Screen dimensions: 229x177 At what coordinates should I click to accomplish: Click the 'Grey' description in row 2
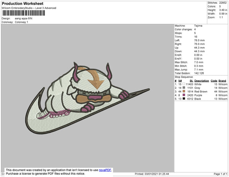pos(197,88)
